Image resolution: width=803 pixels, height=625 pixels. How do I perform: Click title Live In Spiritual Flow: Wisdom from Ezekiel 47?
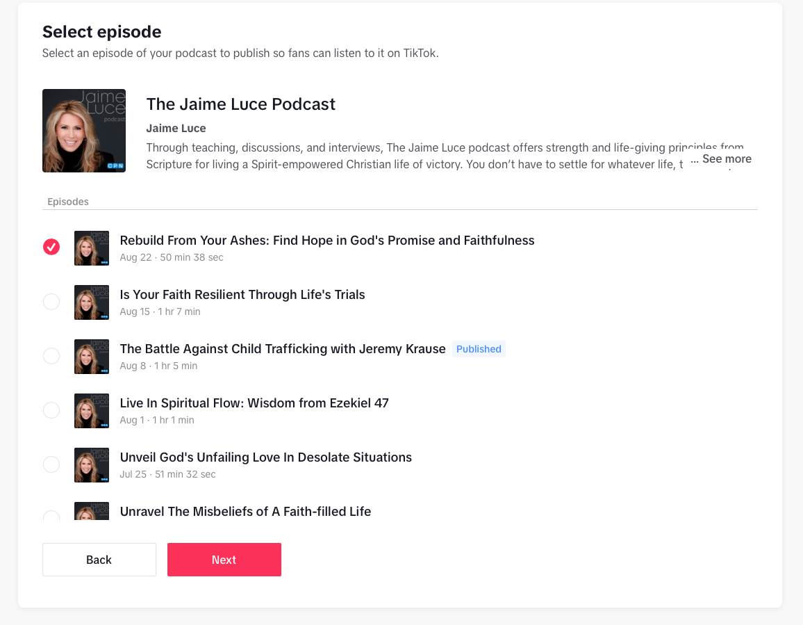(x=254, y=403)
